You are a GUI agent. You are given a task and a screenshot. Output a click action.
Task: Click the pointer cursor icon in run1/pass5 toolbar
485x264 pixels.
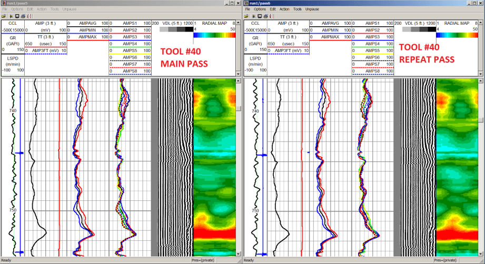[11, 16]
